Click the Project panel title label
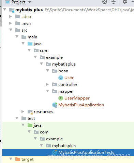The height and width of the screenshot is (163, 134). click(18, 2)
